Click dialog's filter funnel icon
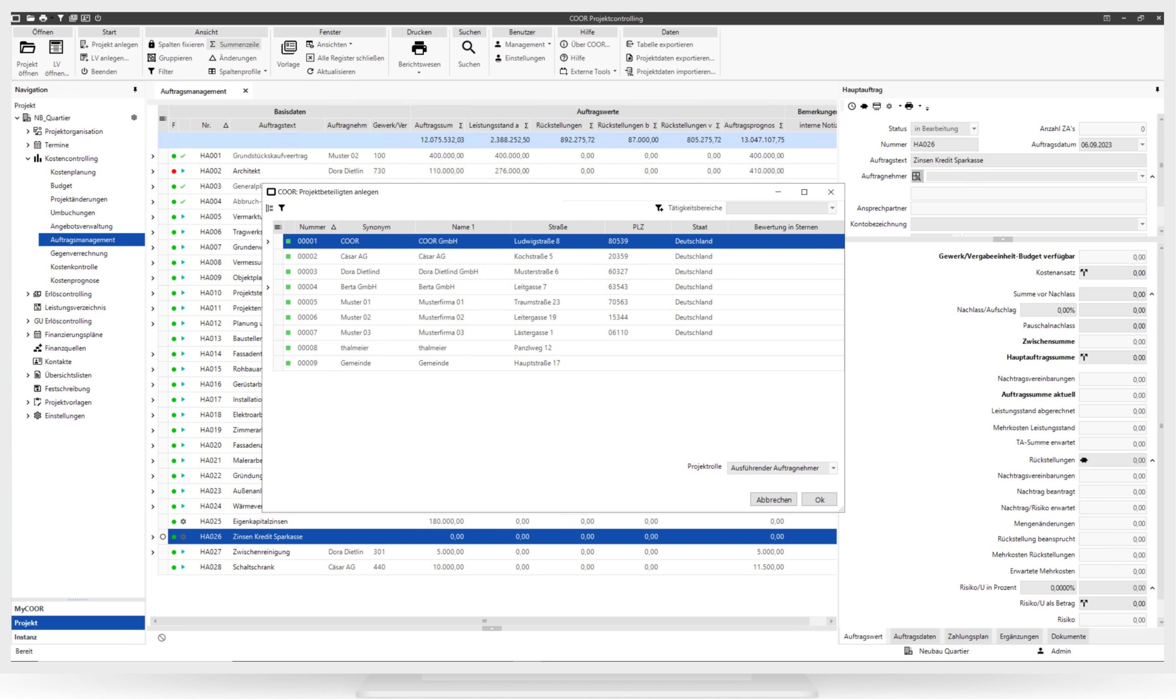Viewport: 1176px width, 699px height. click(x=282, y=208)
